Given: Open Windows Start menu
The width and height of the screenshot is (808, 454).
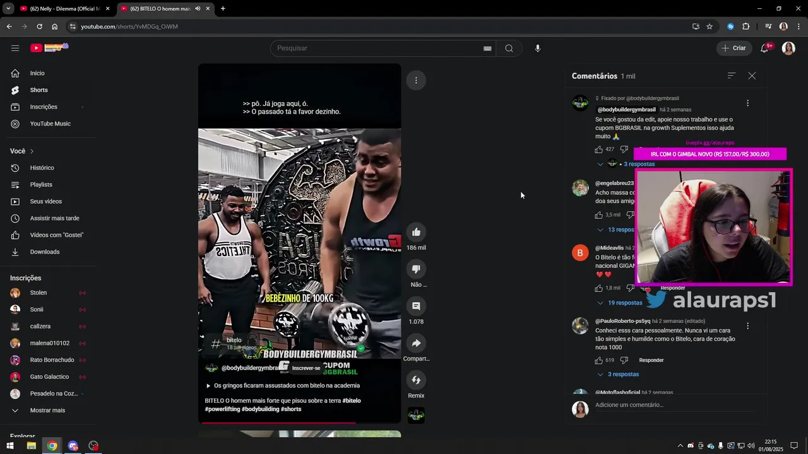Looking at the screenshot, I should click(x=10, y=446).
